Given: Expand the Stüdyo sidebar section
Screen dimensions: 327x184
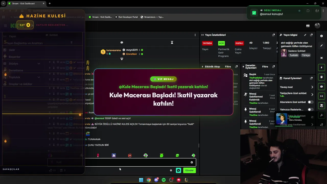Looking at the screenshot, I should [x=39, y=64].
